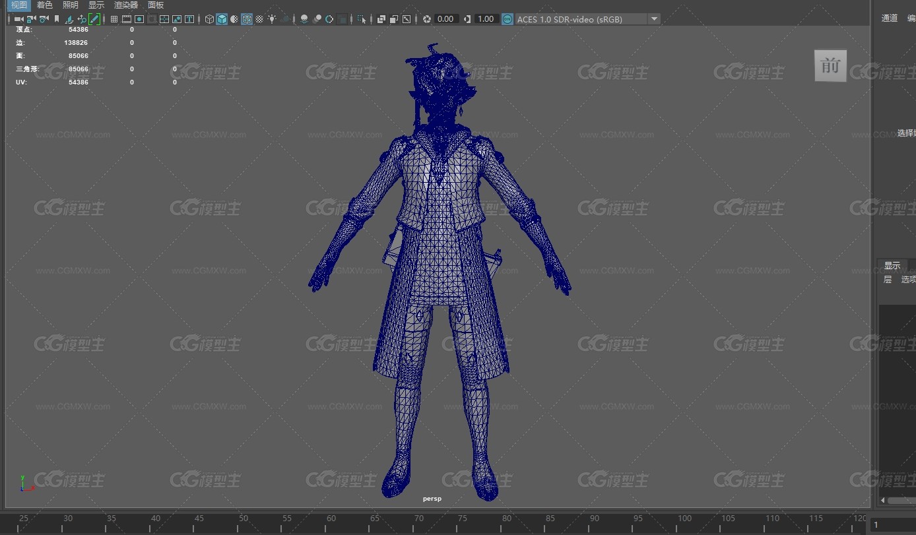
Task: Enable wireframe display cube icon
Action: coord(209,19)
